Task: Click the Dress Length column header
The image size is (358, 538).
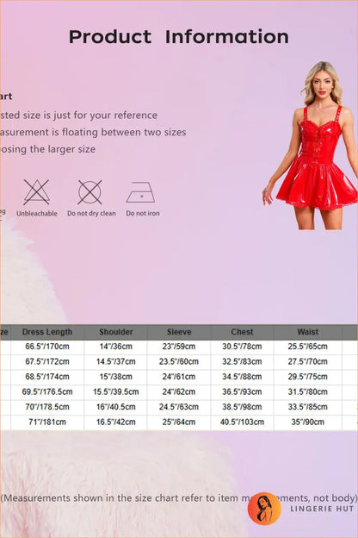Action: click(47, 332)
